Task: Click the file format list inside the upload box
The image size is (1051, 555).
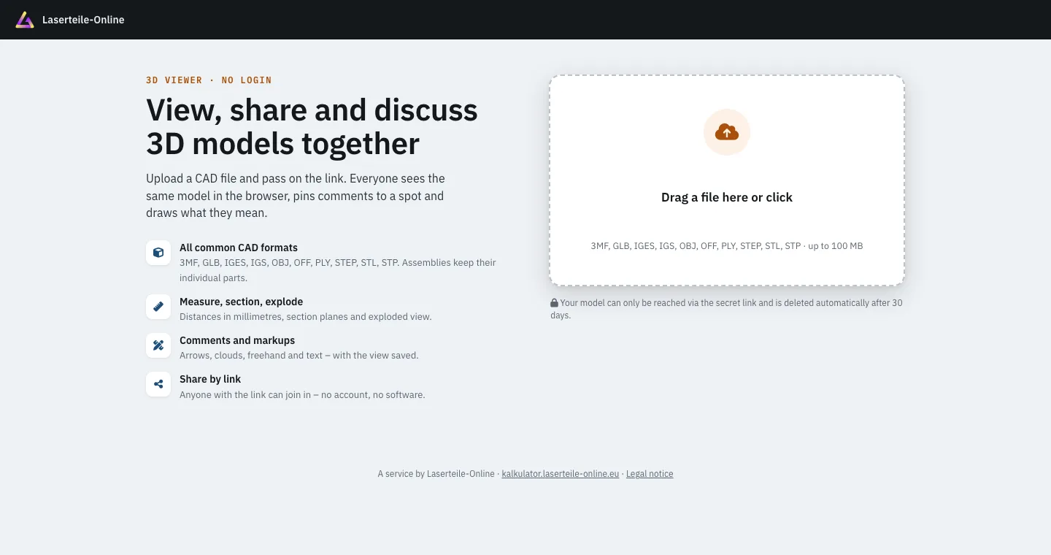Action: tap(727, 246)
